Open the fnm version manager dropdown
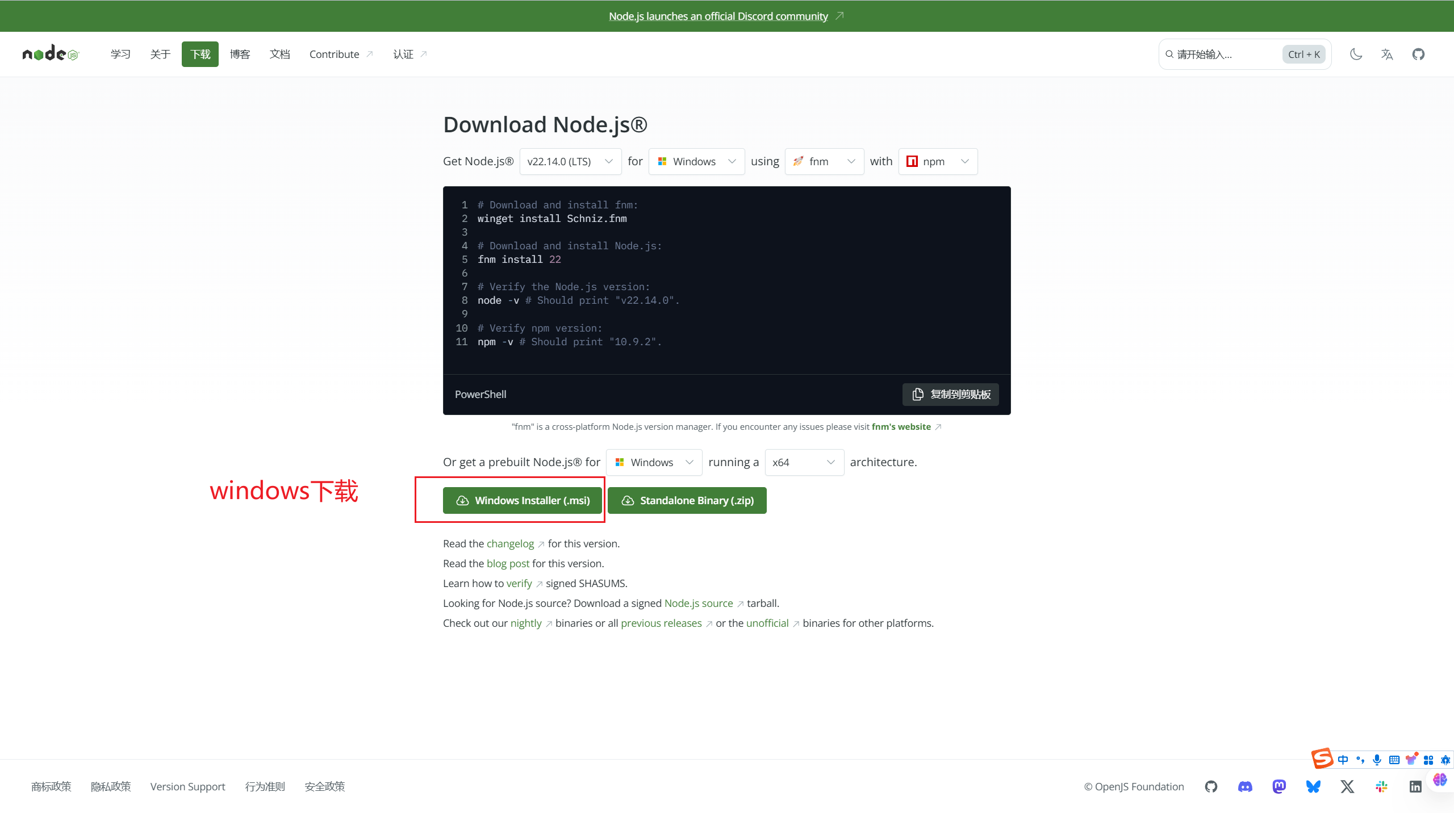The height and width of the screenshot is (813, 1454). click(824, 161)
